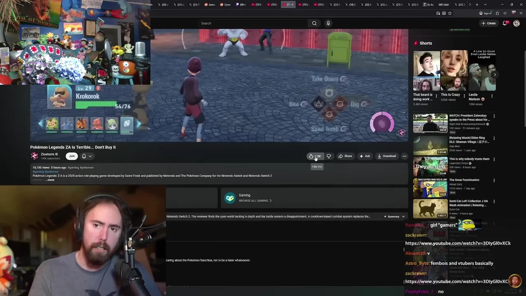The height and width of the screenshot is (296, 526).
Task: Show the browser tab list dropdown
Action: (485, 5)
